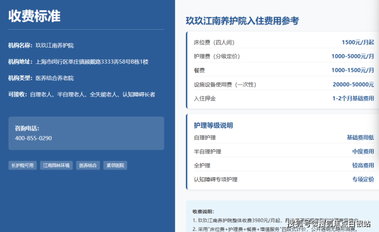Click the 设施设备使用费（一次性）row label

(225, 85)
